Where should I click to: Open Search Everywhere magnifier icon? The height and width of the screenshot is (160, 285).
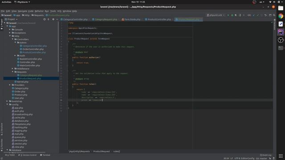274,15
